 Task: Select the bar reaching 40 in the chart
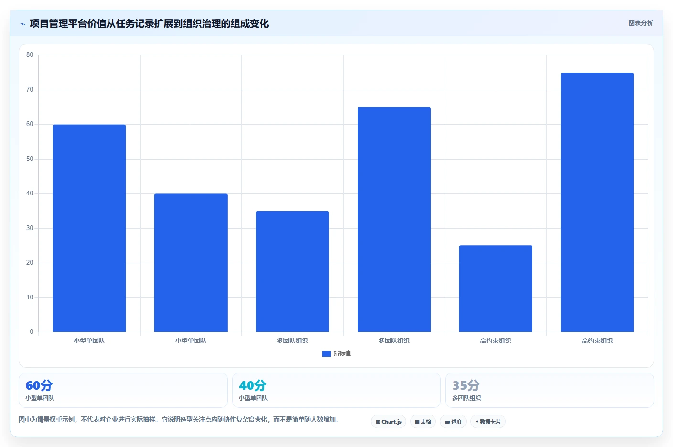pyautogui.click(x=191, y=263)
